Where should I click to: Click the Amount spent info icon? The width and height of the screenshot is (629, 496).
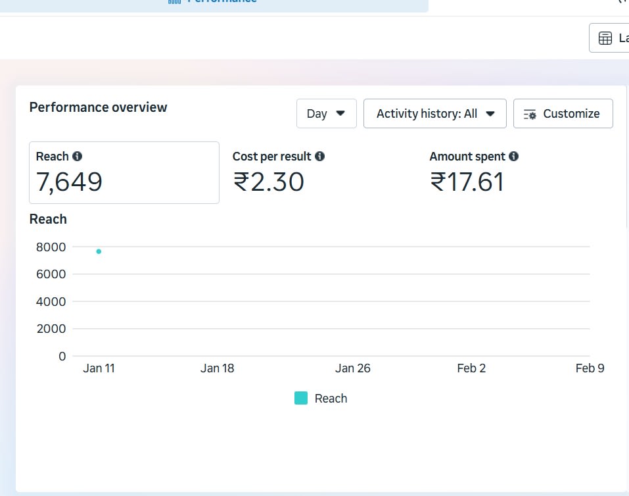(513, 157)
